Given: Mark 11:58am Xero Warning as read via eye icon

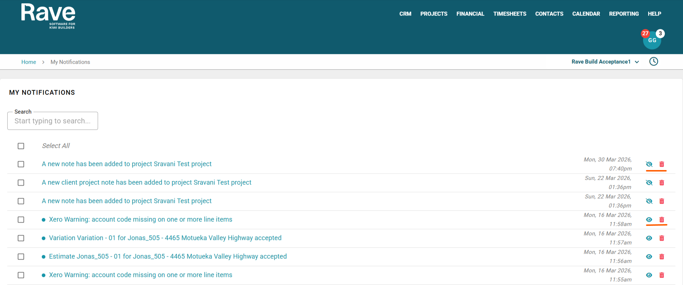Looking at the screenshot, I should click(x=649, y=220).
